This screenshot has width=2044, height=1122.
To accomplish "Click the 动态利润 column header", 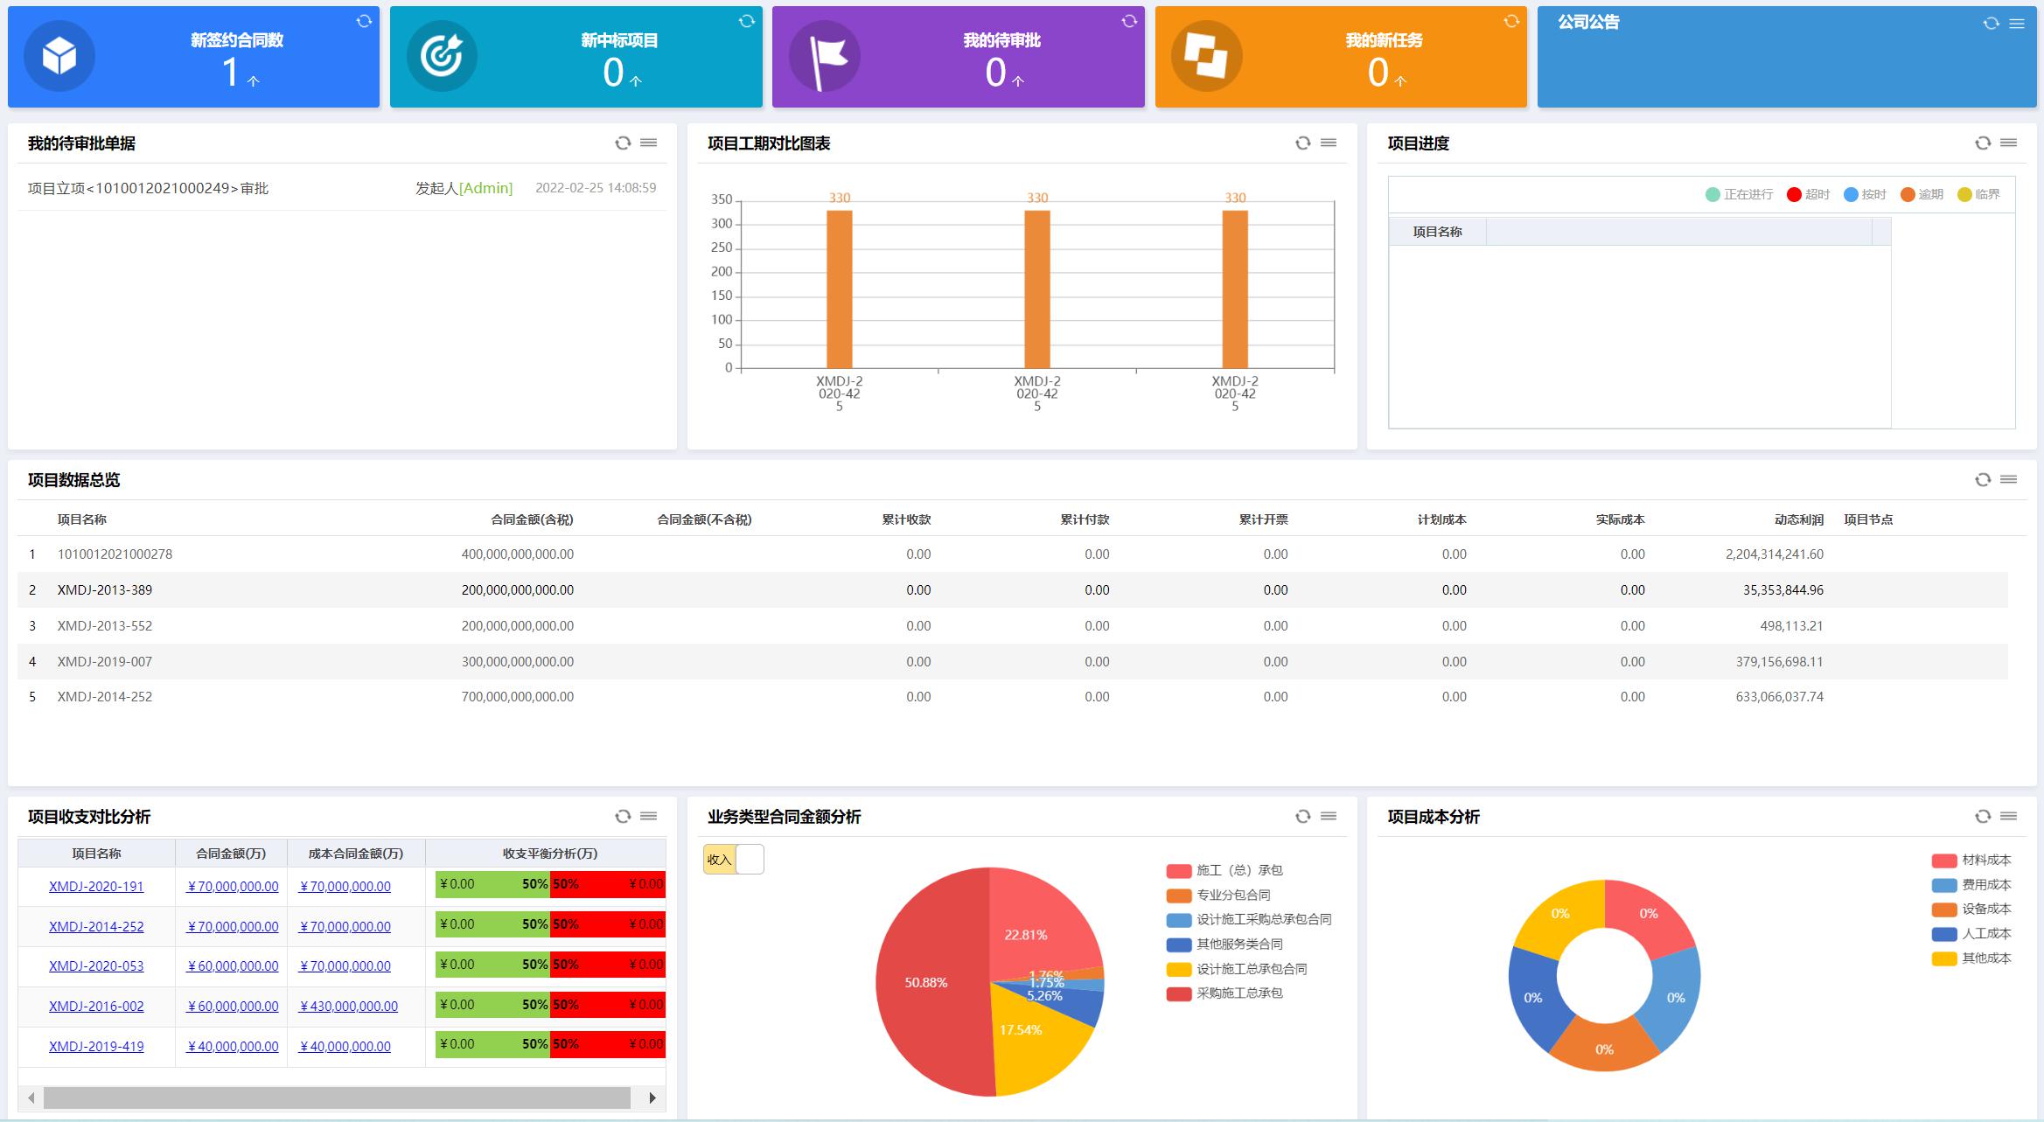I will point(1798,519).
